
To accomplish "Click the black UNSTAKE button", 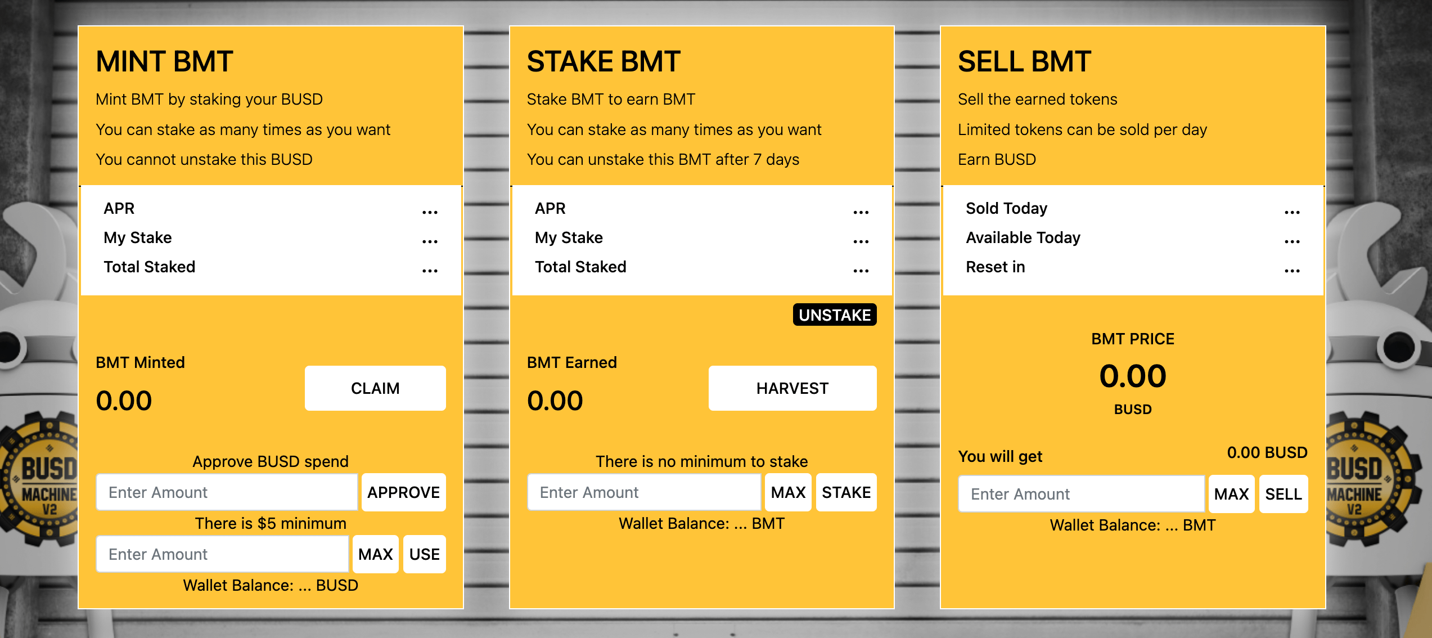I will click(835, 315).
